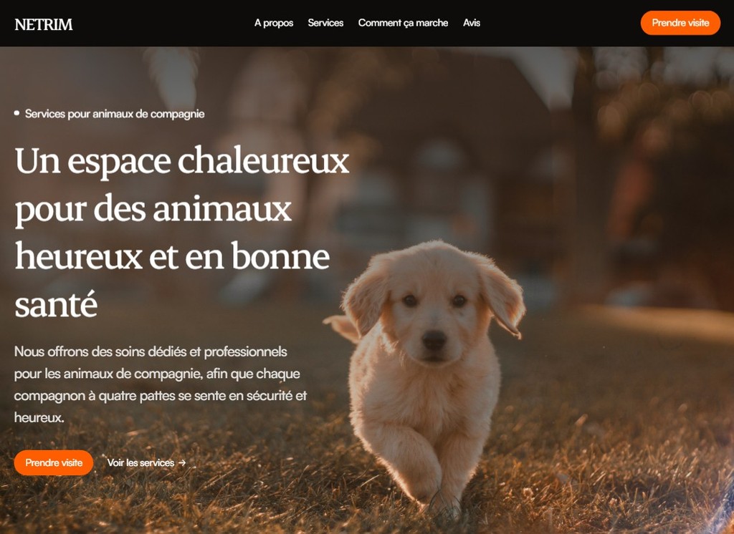Image resolution: width=734 pixels, height=534 pixels.
Task: Follow the Voir les services link
Action: point(146,462)
